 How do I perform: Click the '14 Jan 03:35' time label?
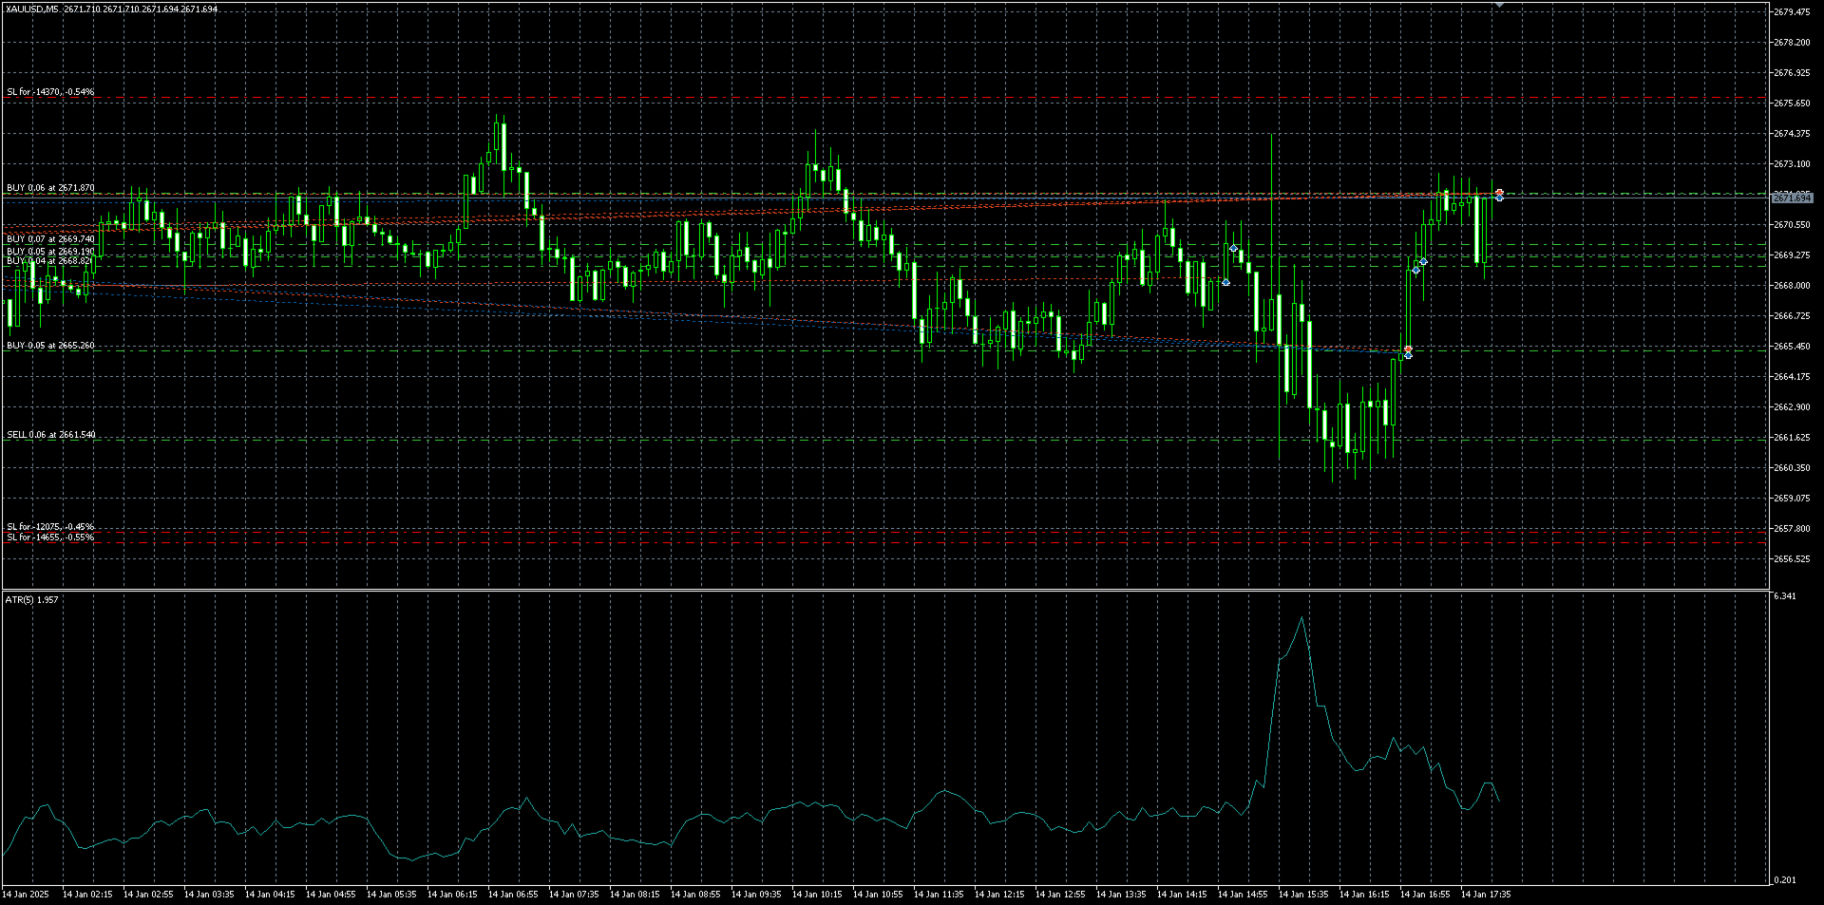[209, 895]
